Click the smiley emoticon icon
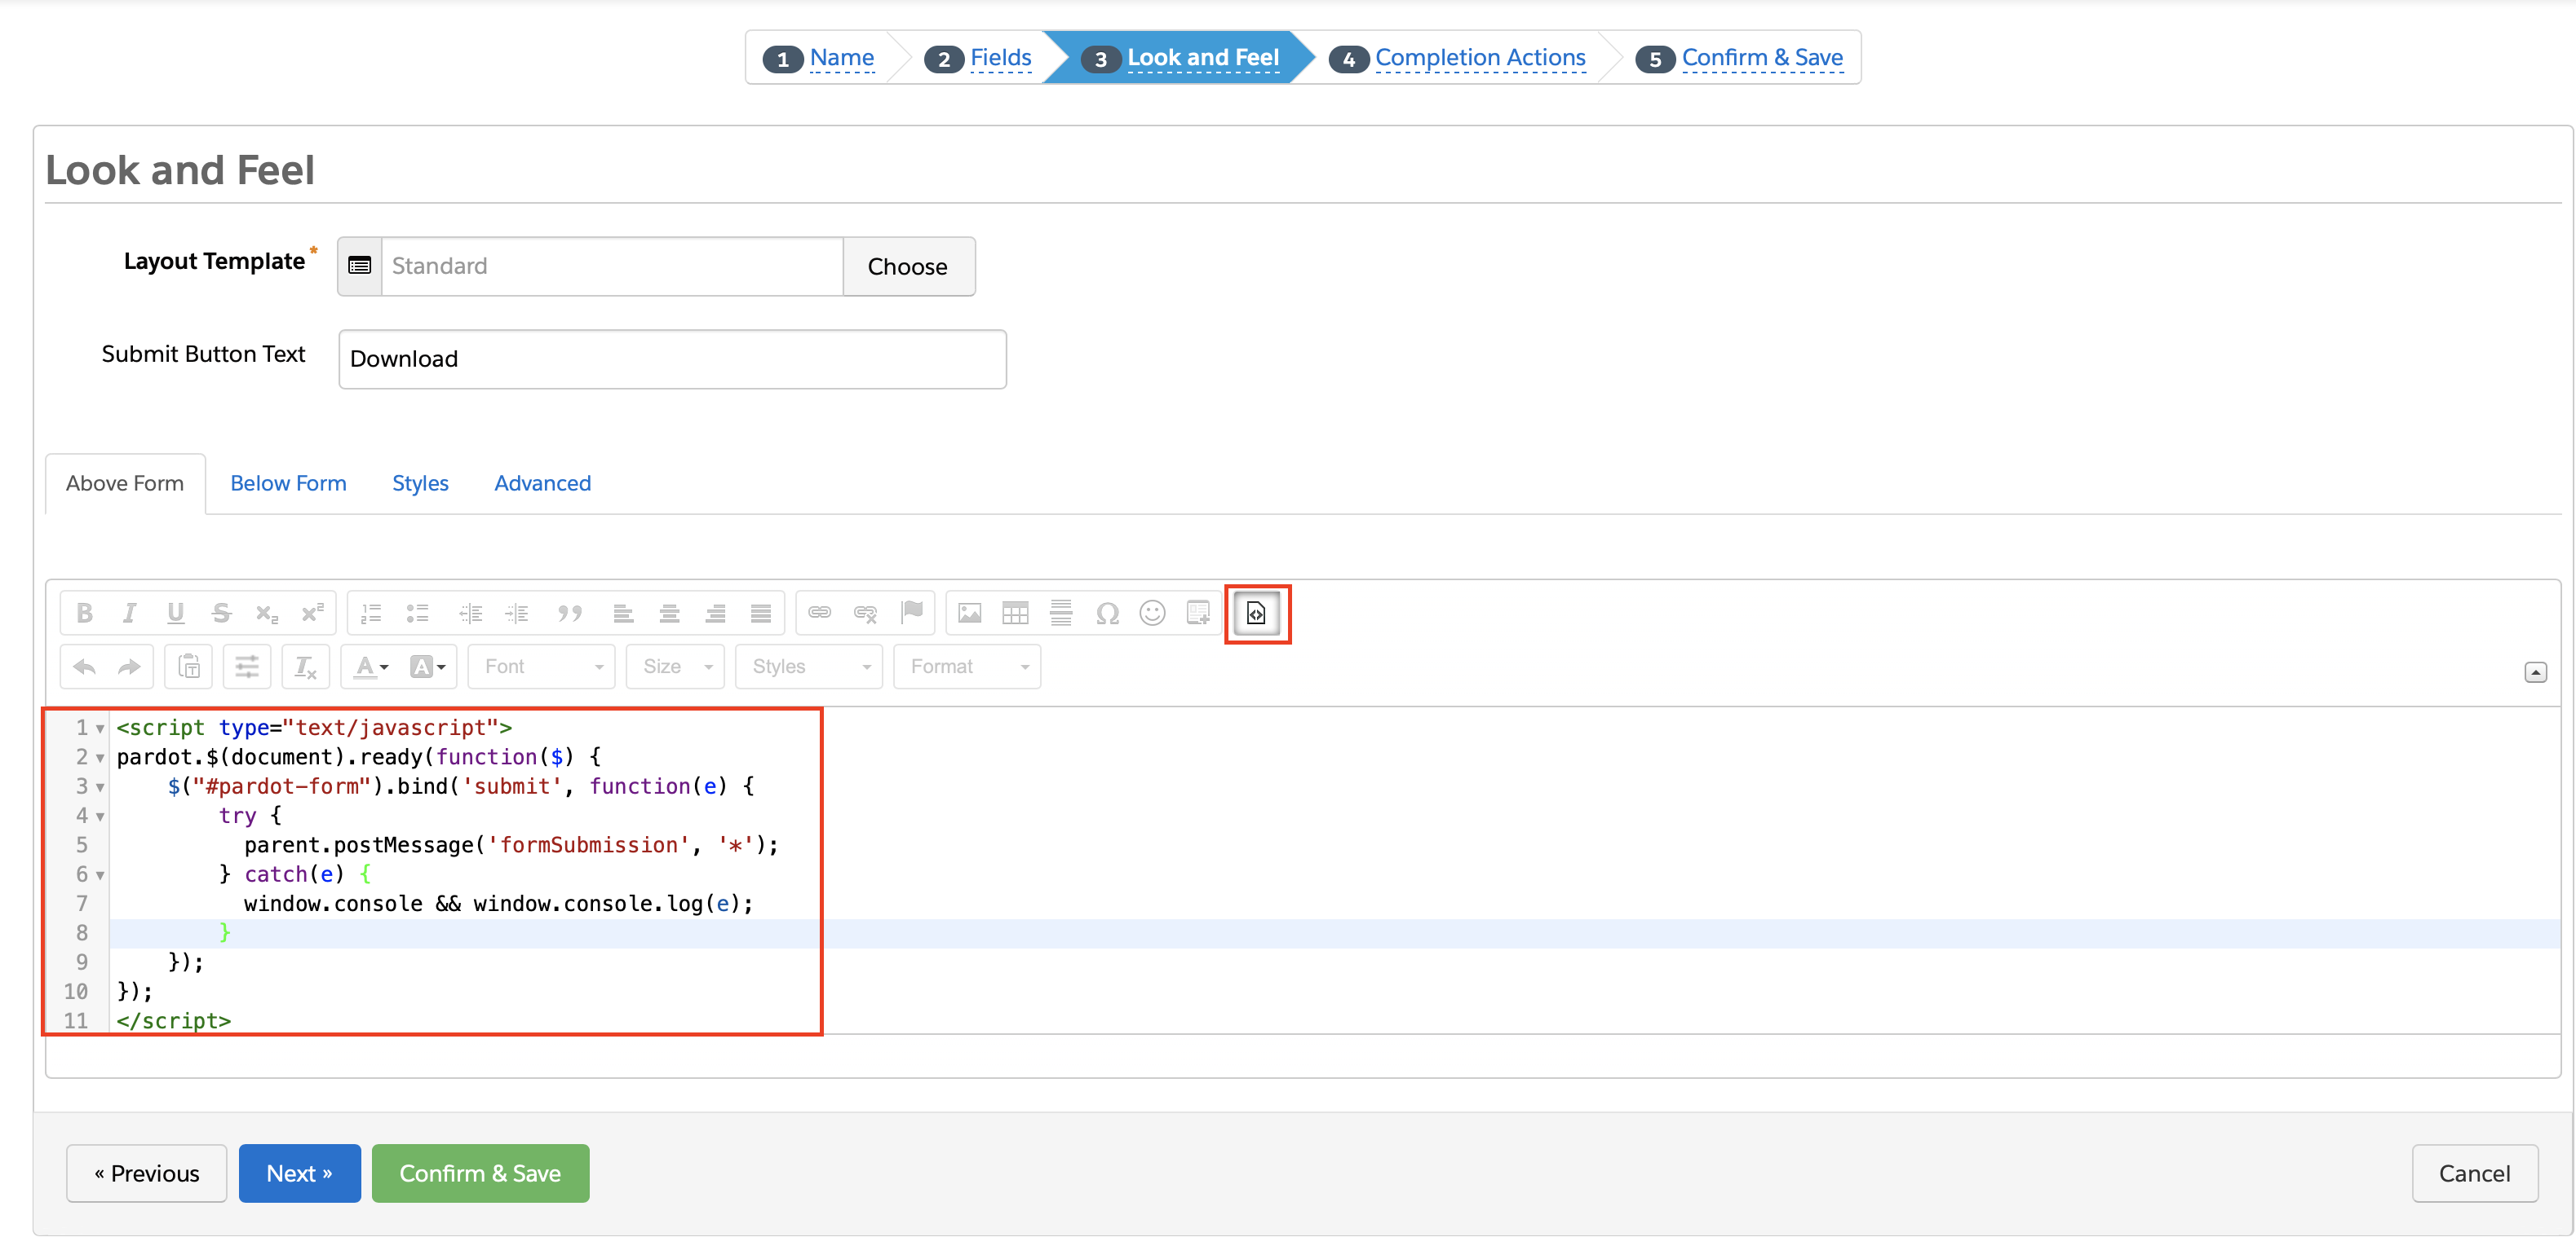Image resolution: width=2576 pixels, height=1237 pixels. coord(1152,613)
